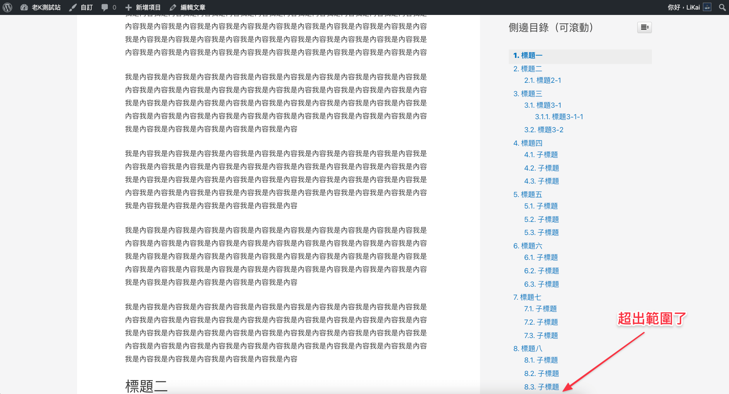
Task: Click the WordPress logo icon
Action: pos(8,7)
